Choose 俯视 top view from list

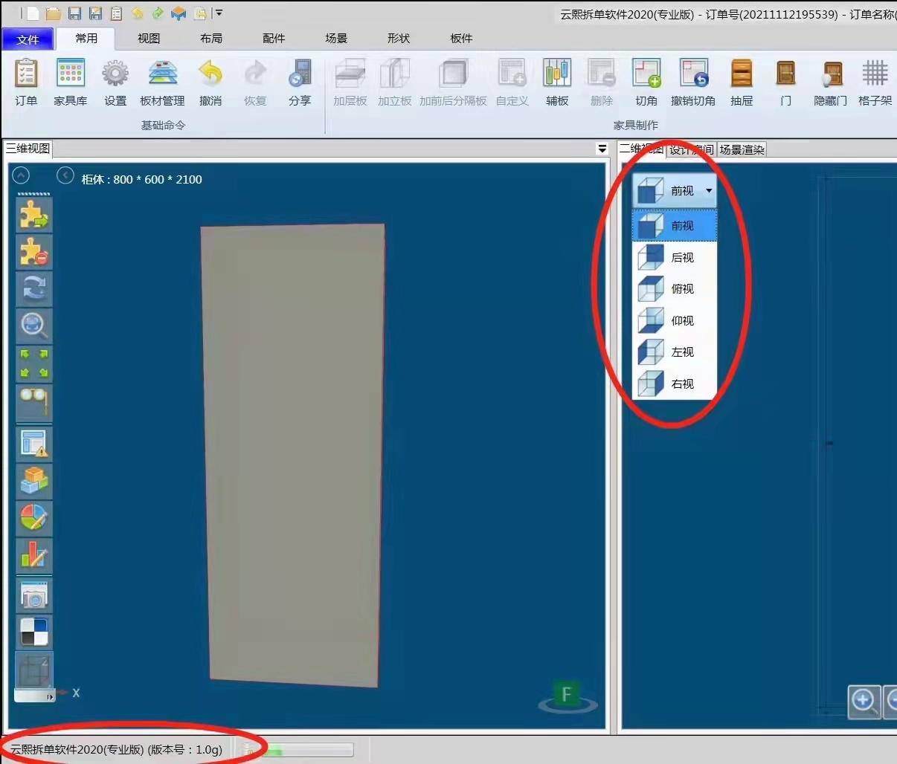(675, 289)
